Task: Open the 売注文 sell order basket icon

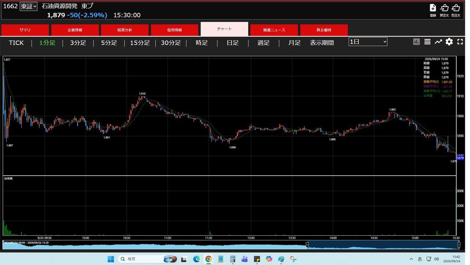Action: tap(456, 8)
